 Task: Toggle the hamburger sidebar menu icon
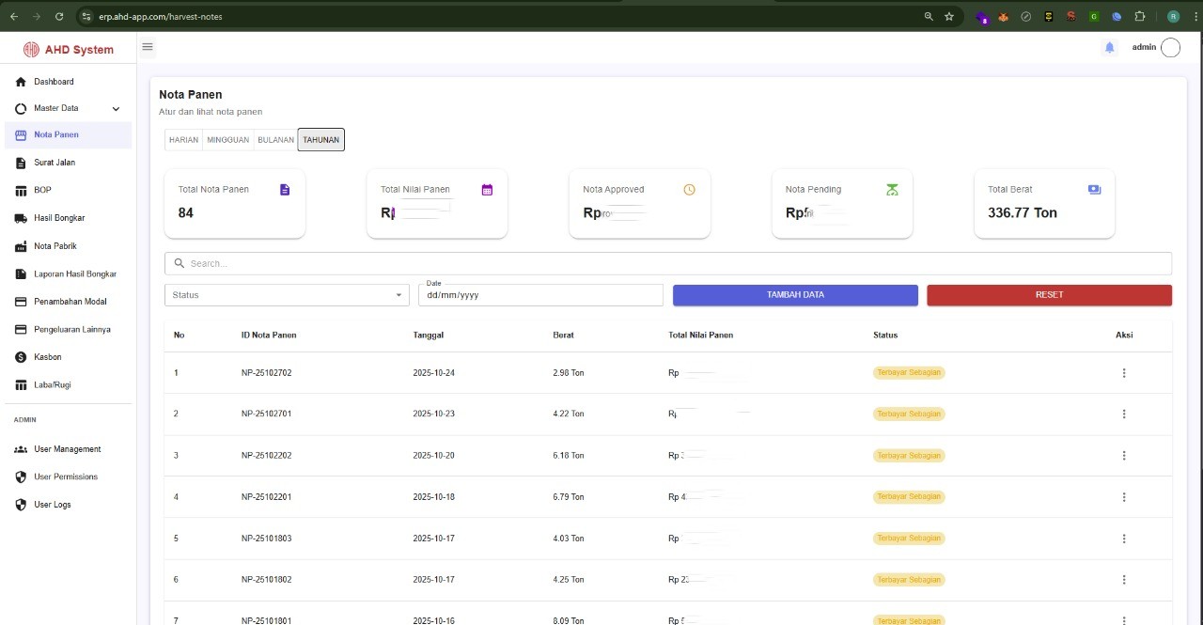148,47
